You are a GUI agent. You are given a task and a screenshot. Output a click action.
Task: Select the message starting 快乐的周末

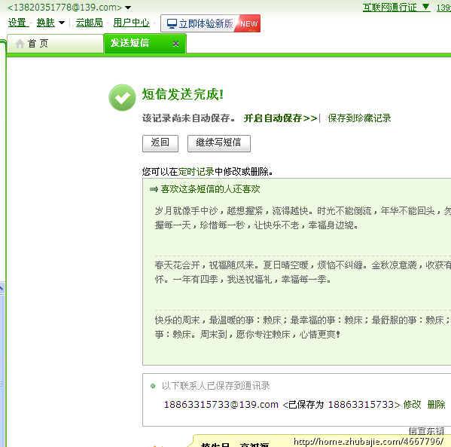click(303, 327)
